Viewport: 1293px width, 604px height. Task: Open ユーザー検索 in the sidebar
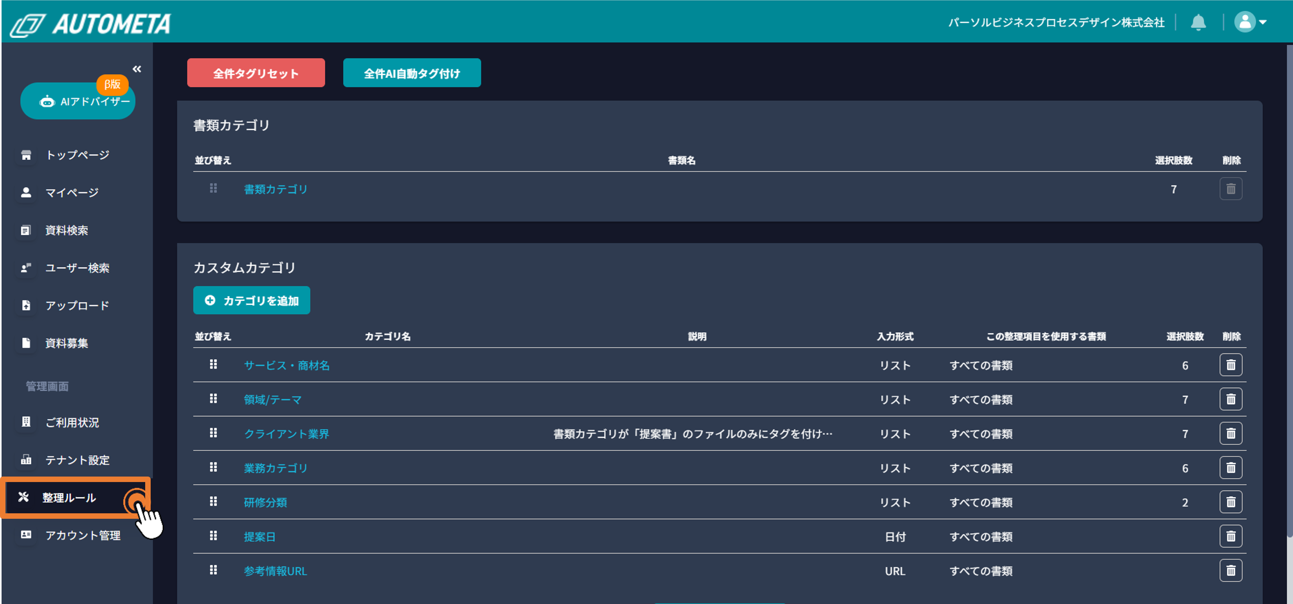(x=77, y=268)
